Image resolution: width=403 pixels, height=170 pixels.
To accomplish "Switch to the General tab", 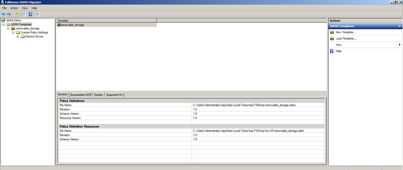I will [62, 95].
